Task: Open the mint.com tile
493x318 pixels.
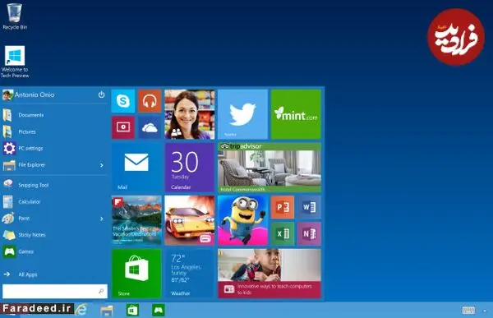Action: click(x=296, y=114)
